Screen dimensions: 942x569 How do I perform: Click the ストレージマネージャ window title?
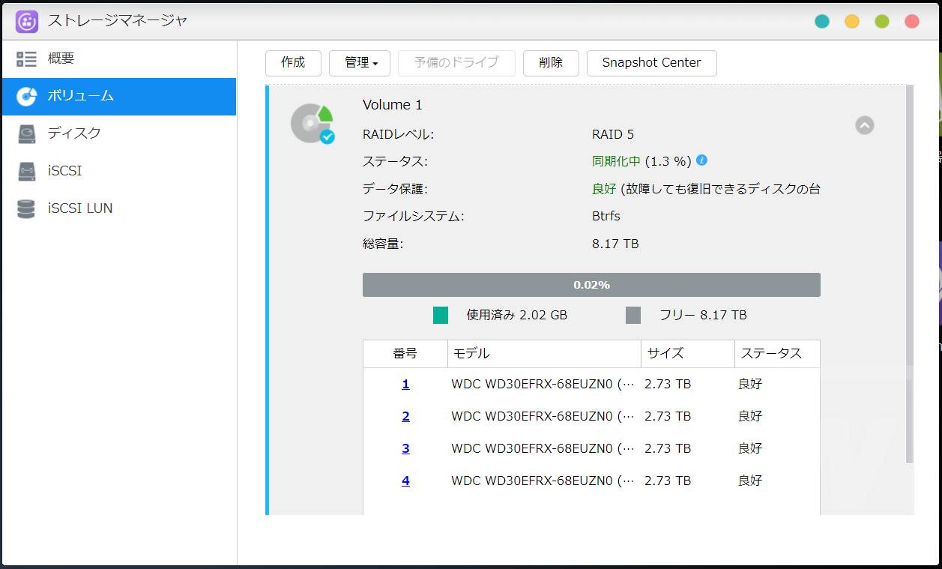click(x=118, y=21)
